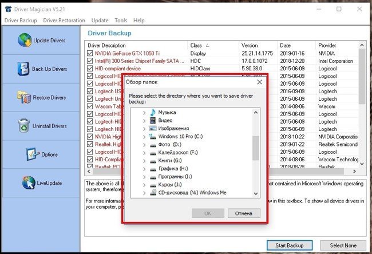Image resolution: width=372 pixels, height=254 pixels.
Task: Select the Фото (D:) drive icon
Action: click(153, 145)
